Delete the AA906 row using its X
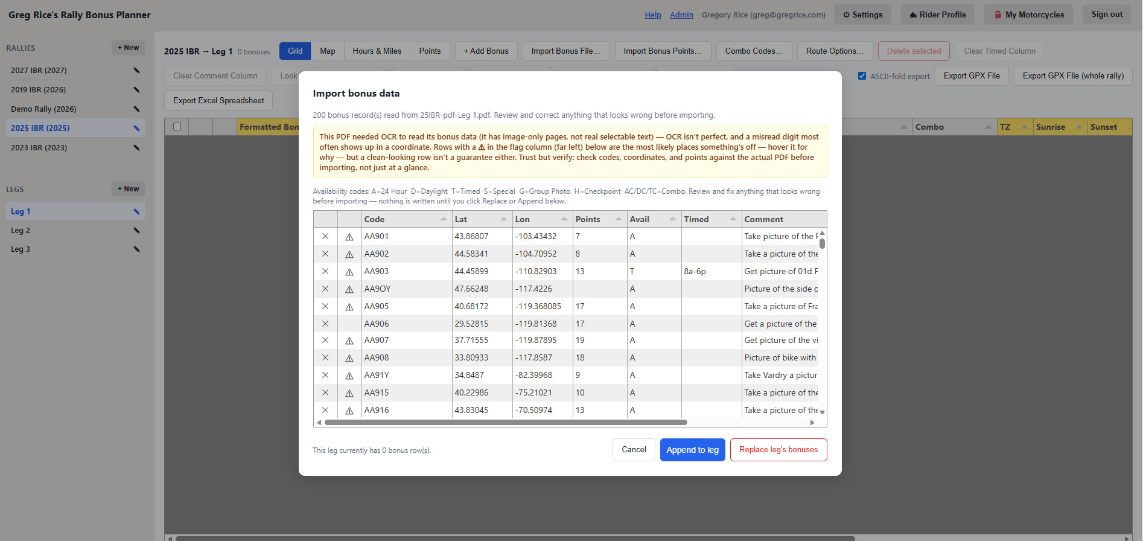Screen dimensions: 1143x541 click(325, 324)
